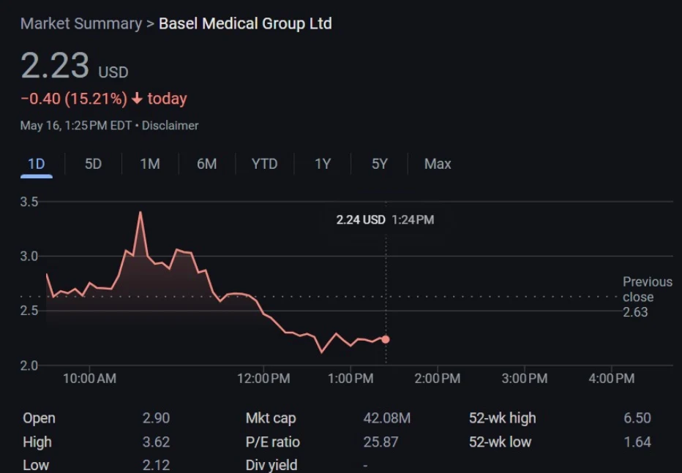The width and height of the screenshot is (682, 473).
Task: Click the May 16, 1:25 PM EDT timestamp
Action: tap(75, 126)
